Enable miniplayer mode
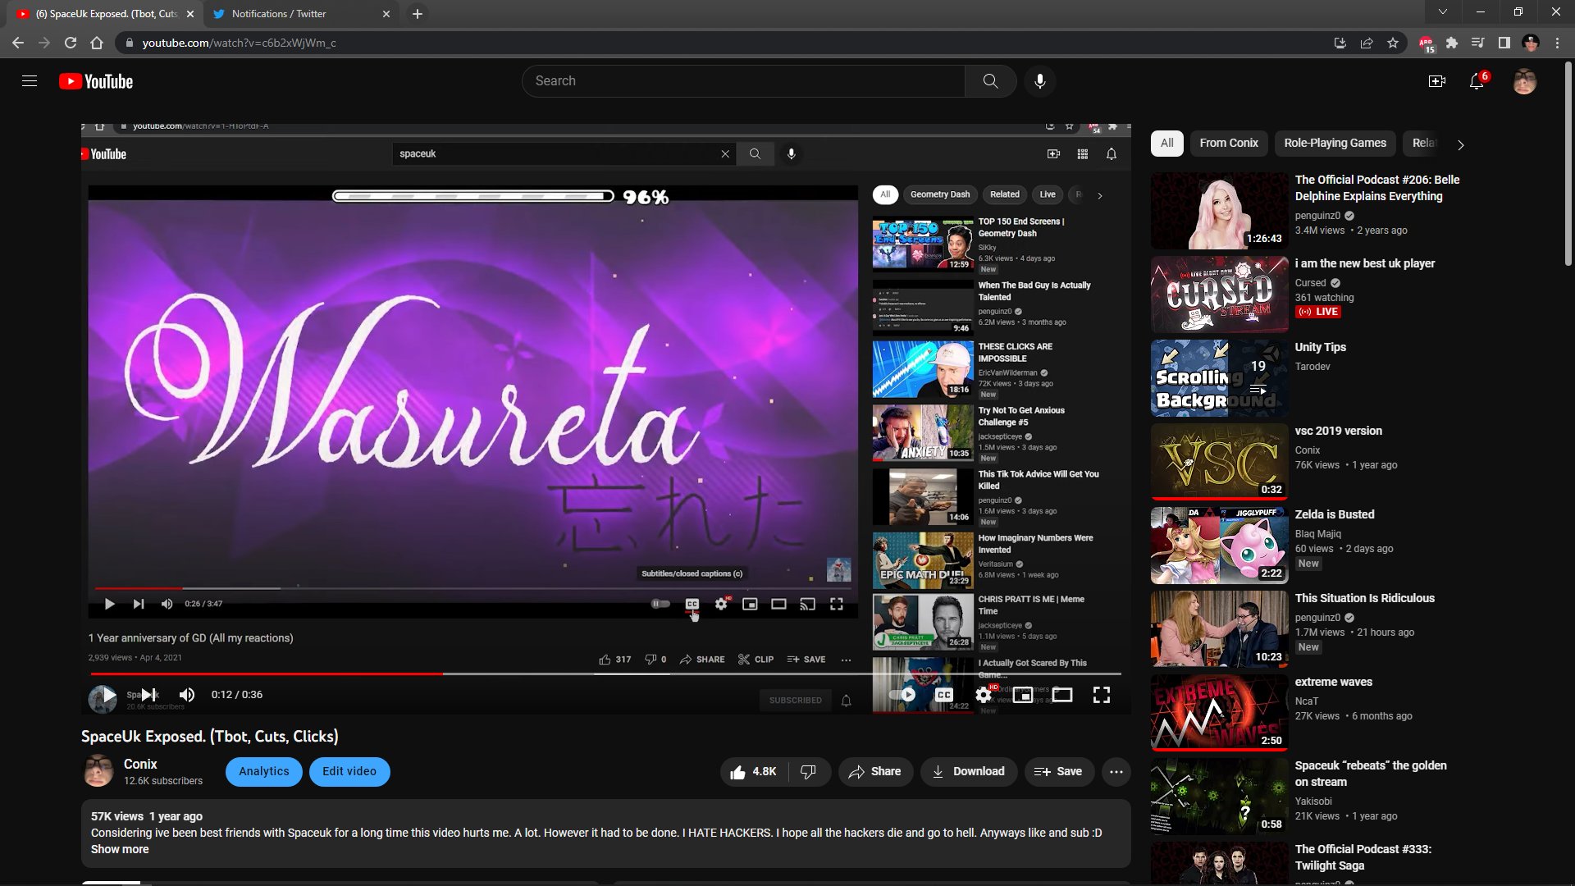 pos(1022,695)
